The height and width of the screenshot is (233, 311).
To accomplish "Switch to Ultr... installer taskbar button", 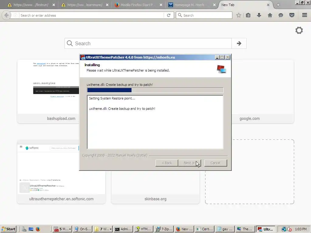I will pos(266,229).
